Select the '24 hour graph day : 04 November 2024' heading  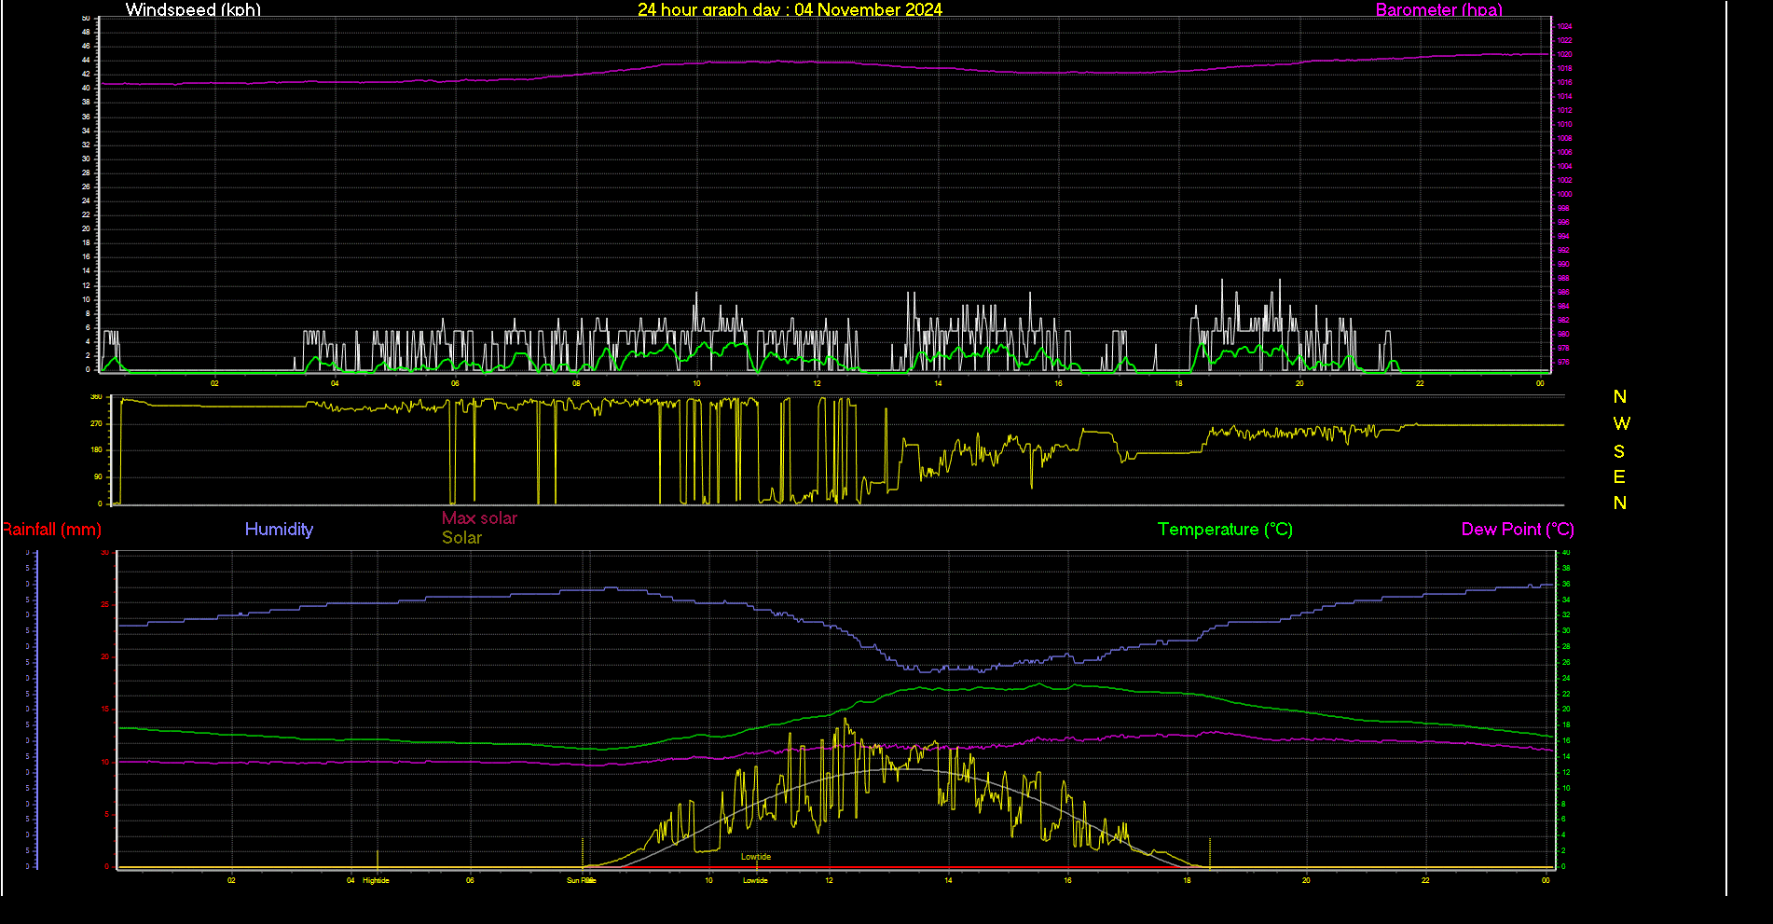790,9
